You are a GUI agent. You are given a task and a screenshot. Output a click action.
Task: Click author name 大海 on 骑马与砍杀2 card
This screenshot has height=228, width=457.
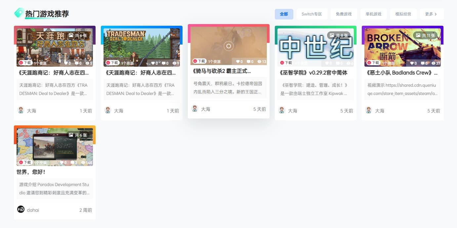coord(205,109)
